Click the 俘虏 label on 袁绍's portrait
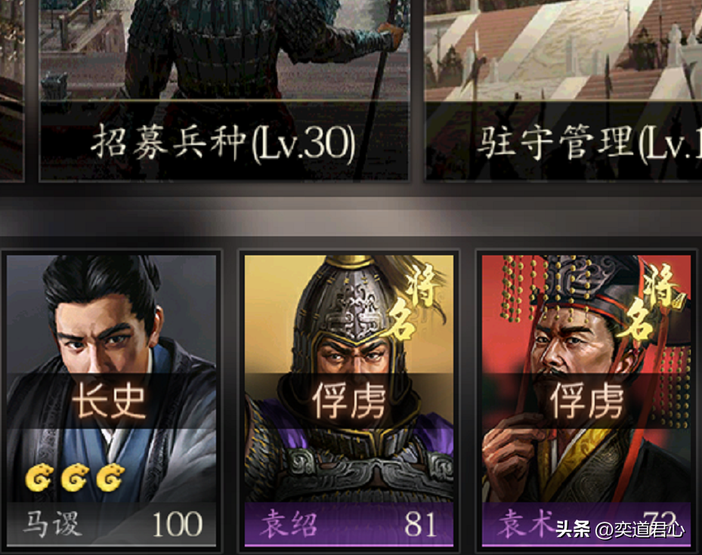 pyautogui.click(x=348, y=401)
